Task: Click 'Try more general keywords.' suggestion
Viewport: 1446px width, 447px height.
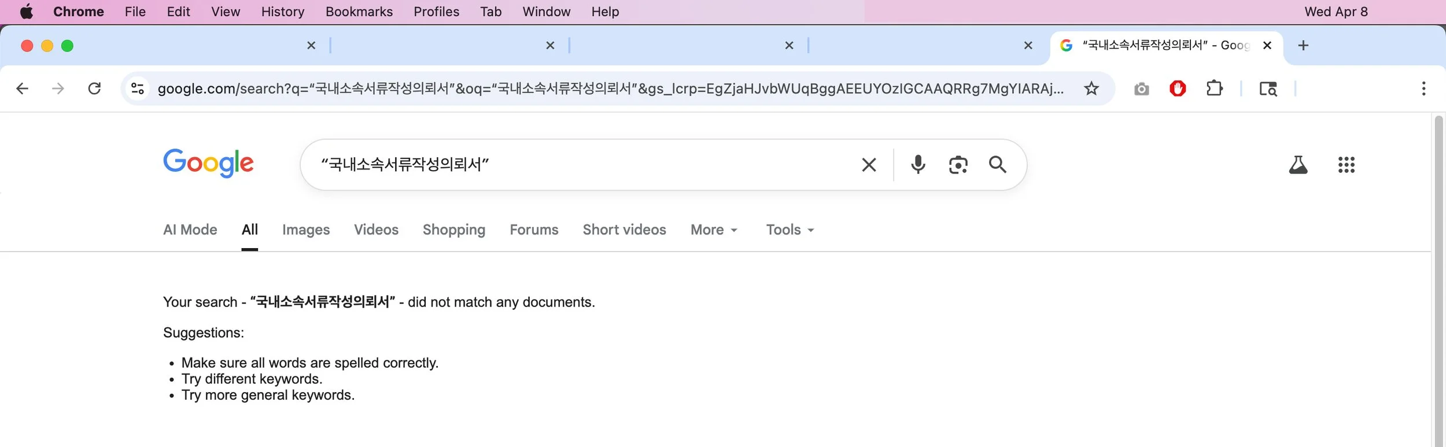Action: pyautogui.click(x=268, y=395)
